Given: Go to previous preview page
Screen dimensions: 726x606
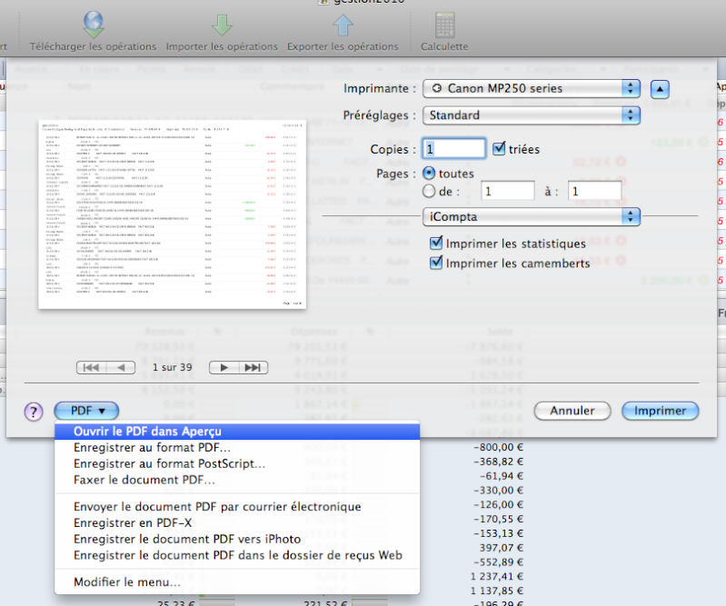Looking at the screenshot, I should [121, 368].
